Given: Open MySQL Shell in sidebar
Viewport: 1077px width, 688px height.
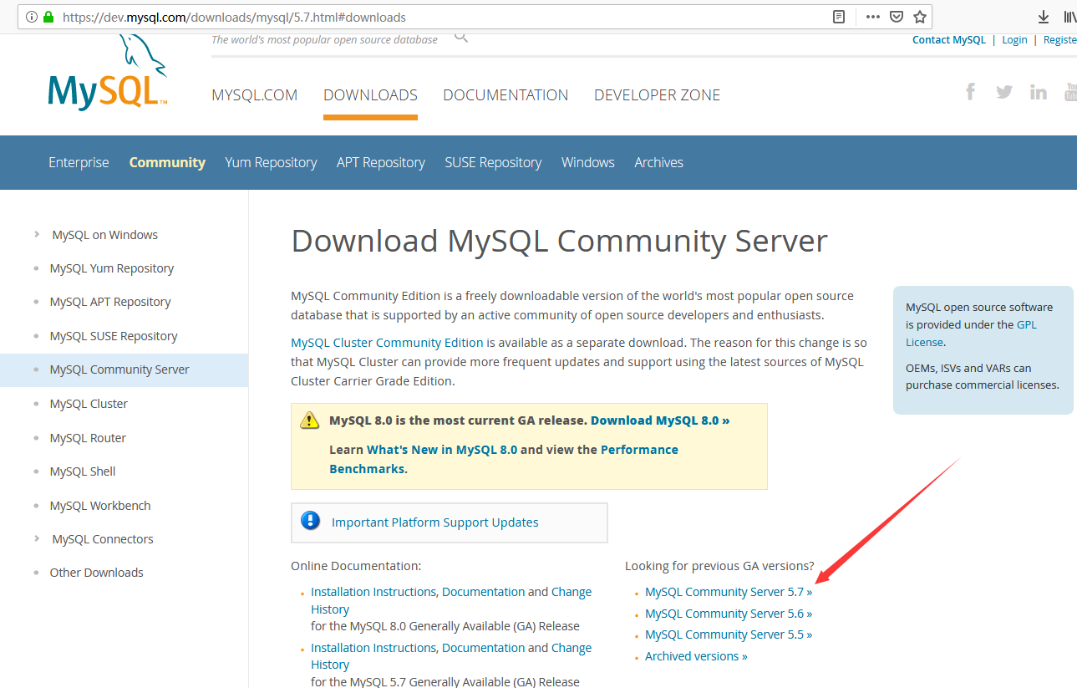Looking at the screenshot, I should pos(83,471).
